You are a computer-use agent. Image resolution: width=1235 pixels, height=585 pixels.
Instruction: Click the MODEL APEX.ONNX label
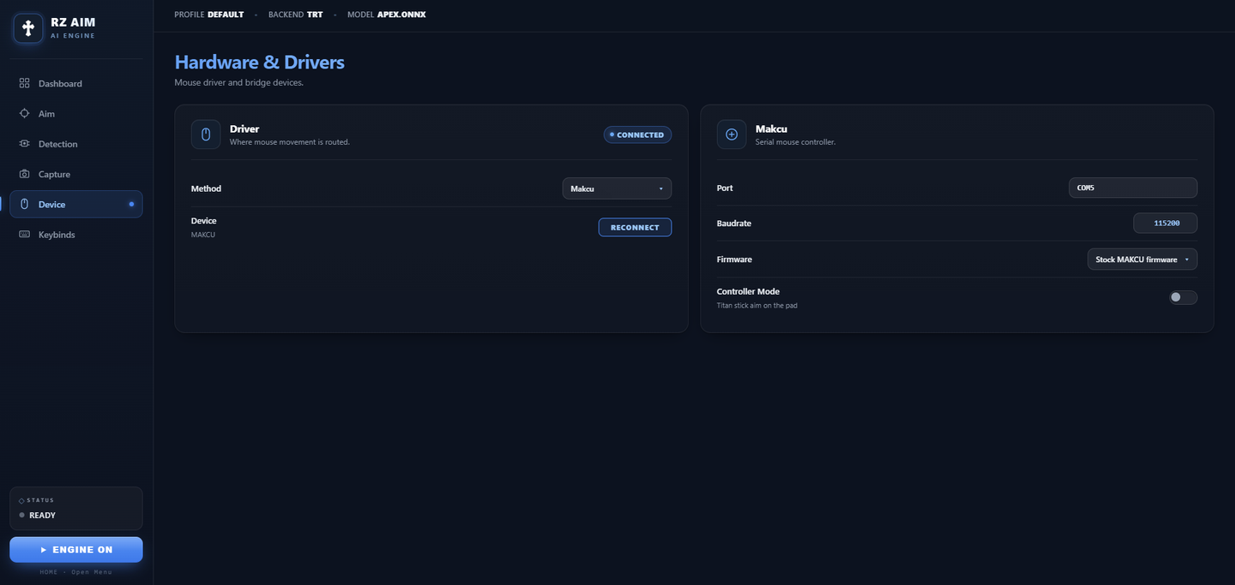pyautogui.click(x=387, y=15)
